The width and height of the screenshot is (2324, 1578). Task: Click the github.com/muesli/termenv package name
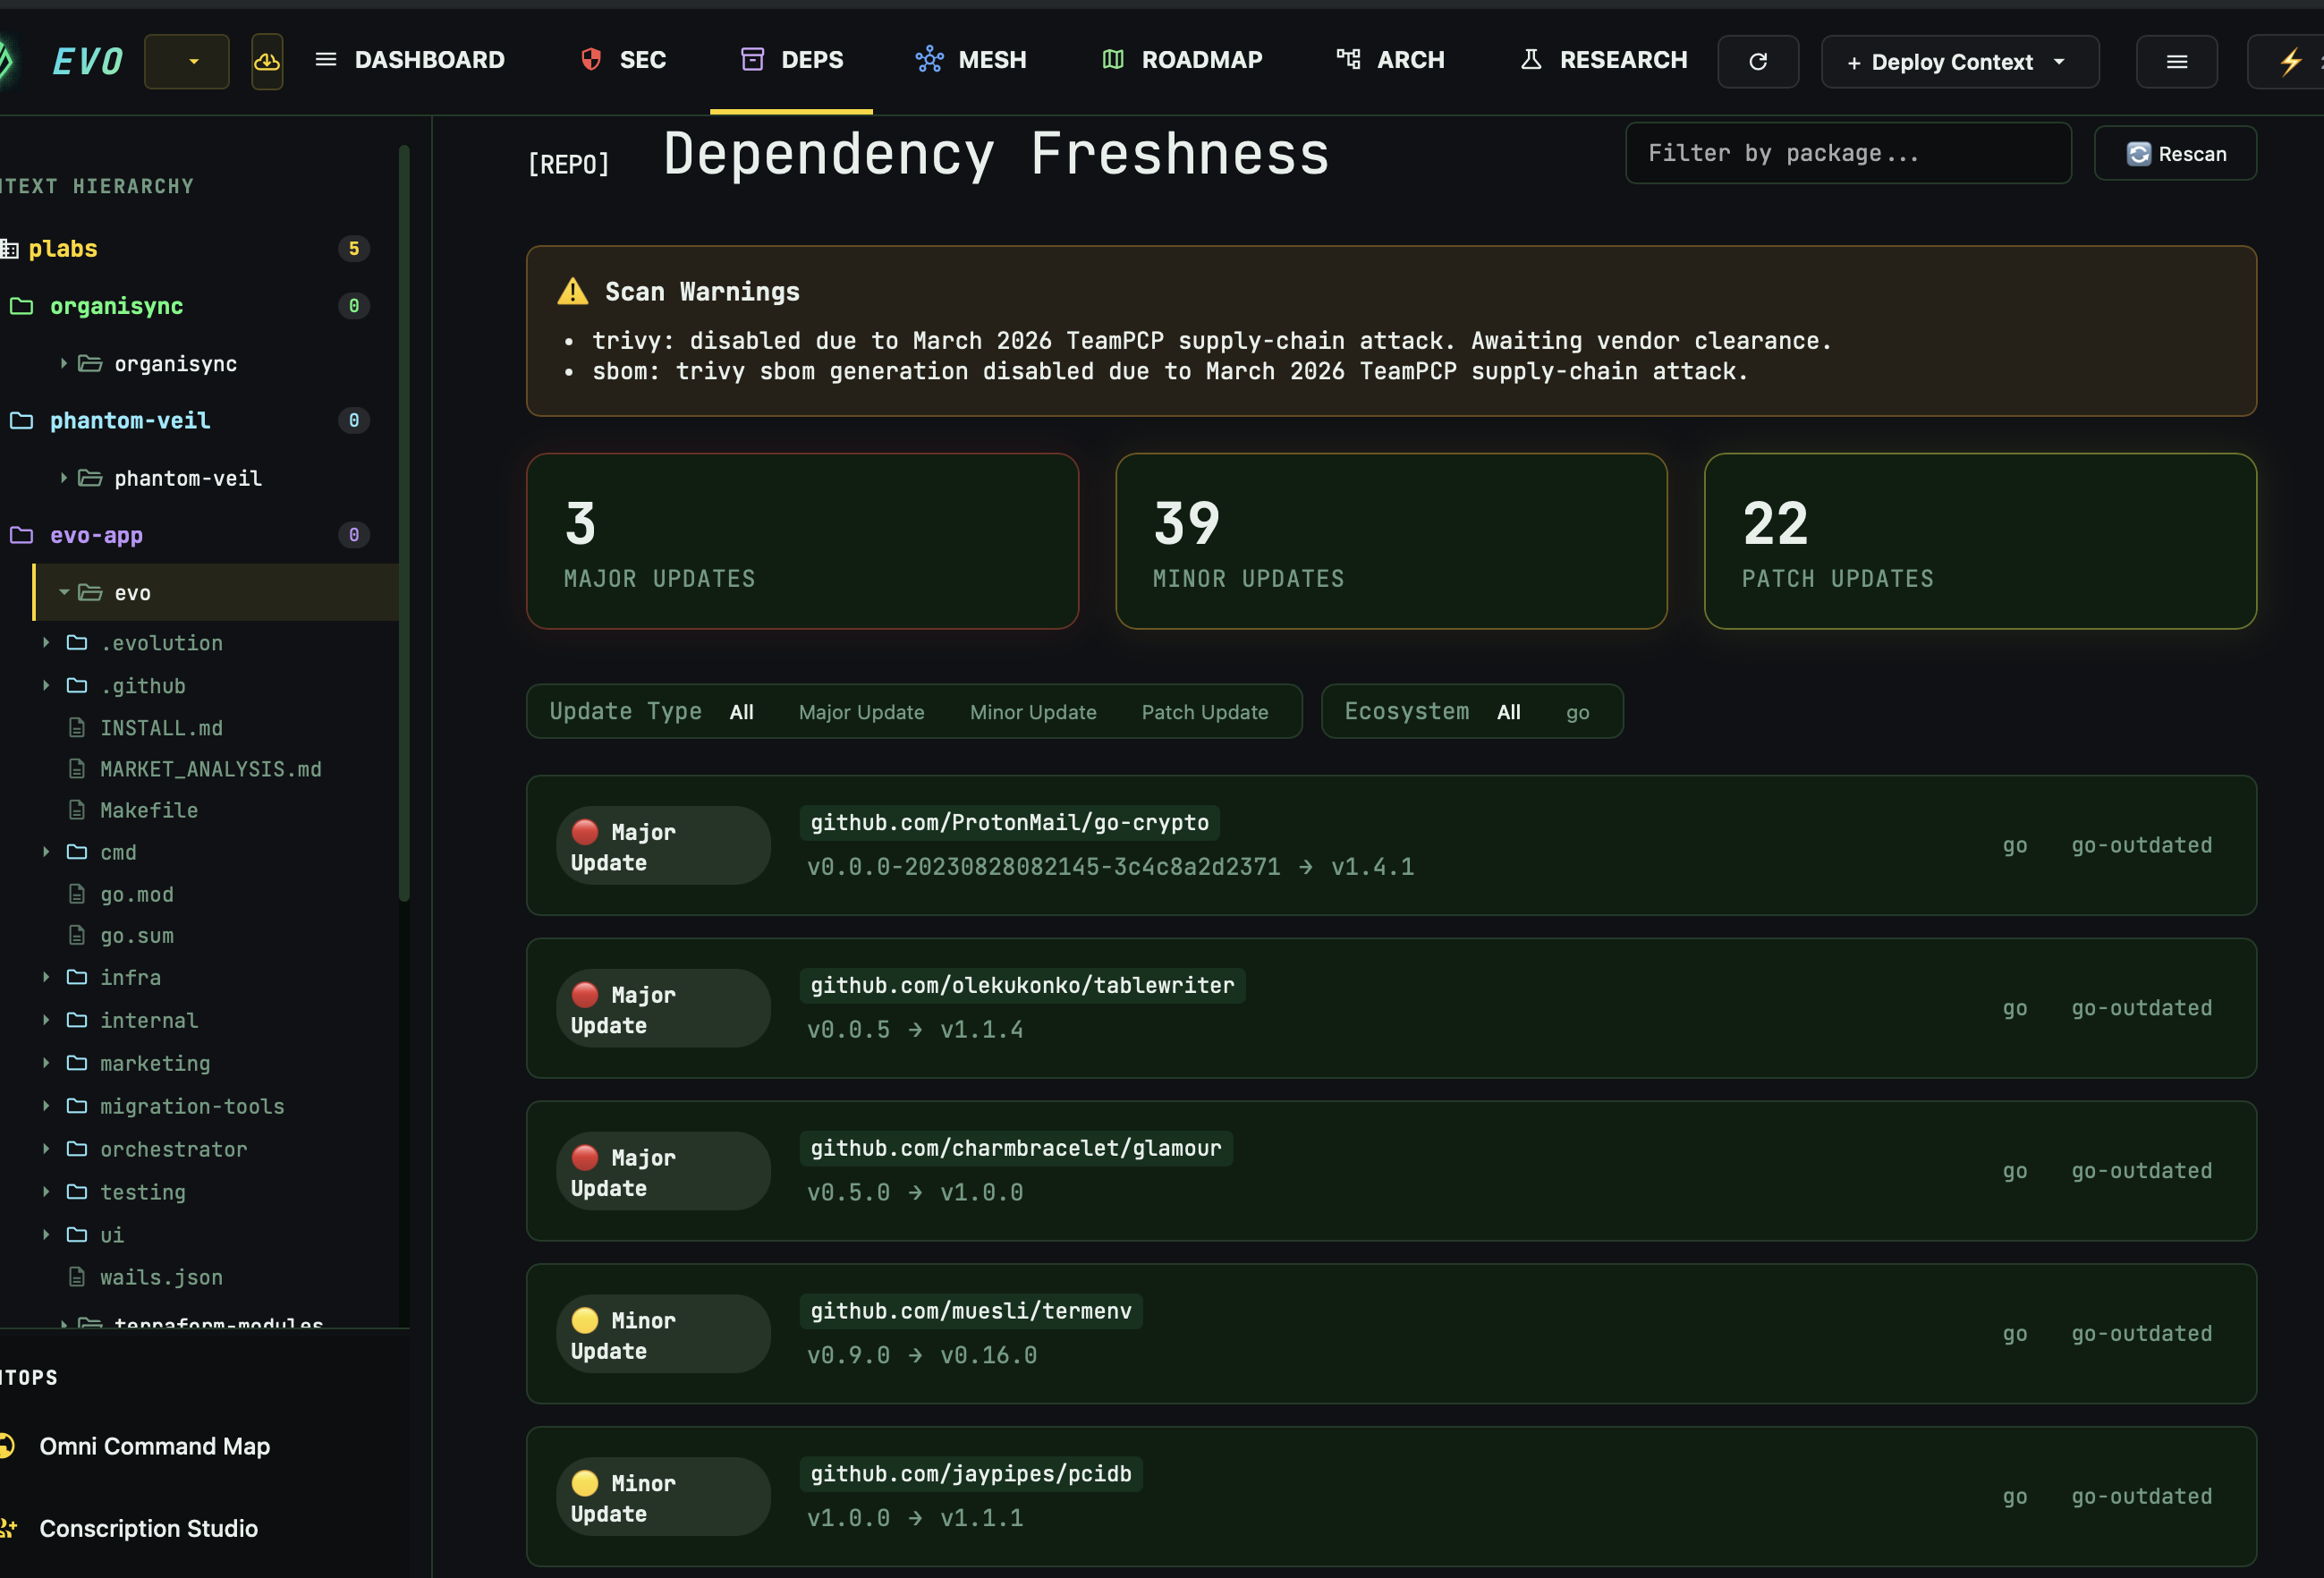click(x=971, y=1311)
